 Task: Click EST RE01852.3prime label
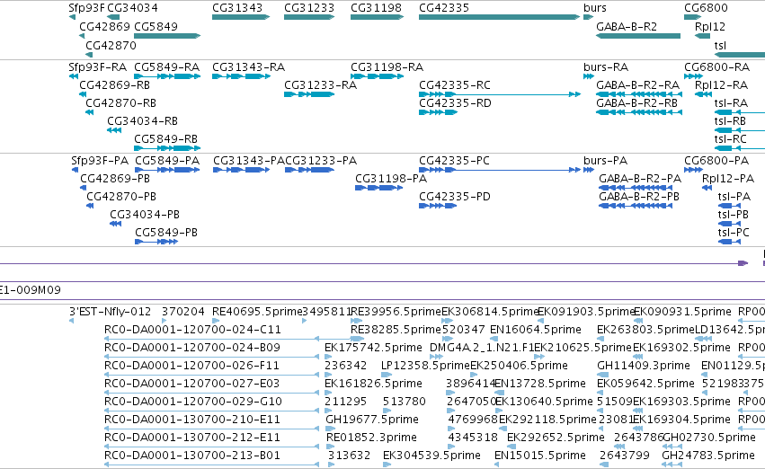(372, 438)
